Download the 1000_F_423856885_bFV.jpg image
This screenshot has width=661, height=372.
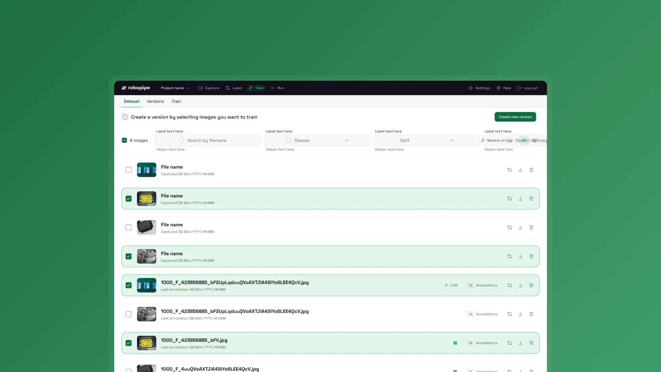tap(521, 343)
